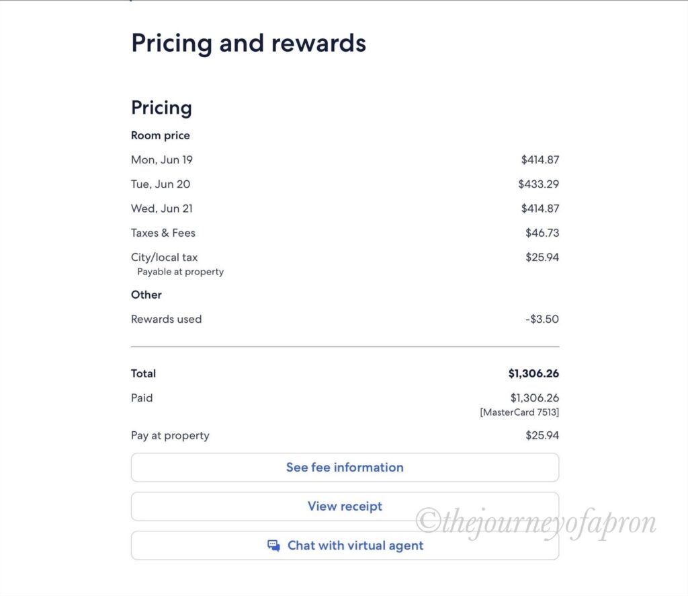Select the MasterCard 7513 text
Viewport: 688px width, 596px height.
click(x=519, y=412)
